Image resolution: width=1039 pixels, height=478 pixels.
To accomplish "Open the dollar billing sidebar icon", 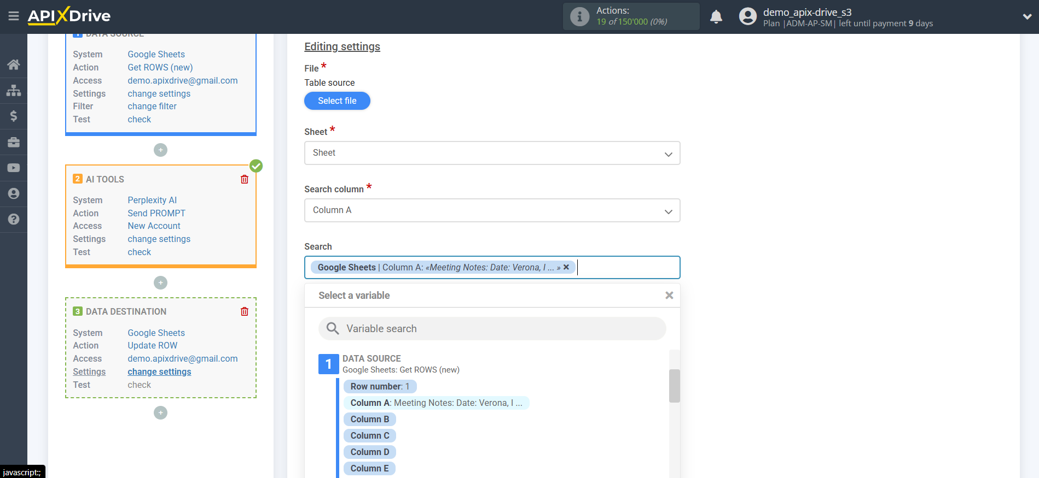I will [x=14, y=116].
